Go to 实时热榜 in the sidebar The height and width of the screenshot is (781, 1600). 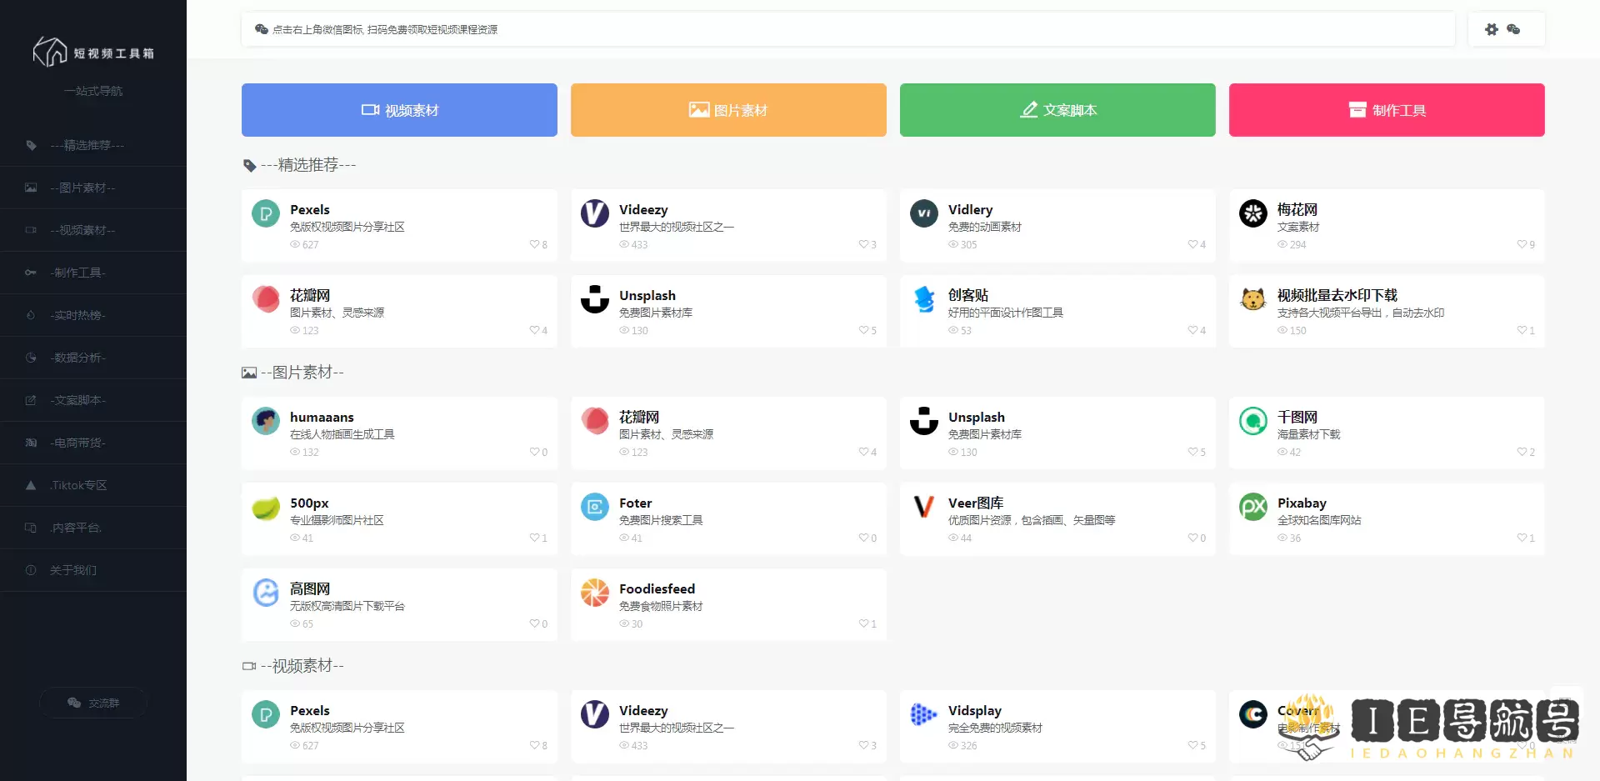[x=79, y=315]
